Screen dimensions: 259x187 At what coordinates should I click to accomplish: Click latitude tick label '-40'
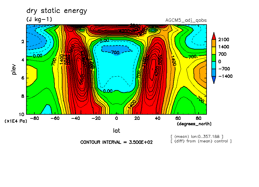(75, 118)
